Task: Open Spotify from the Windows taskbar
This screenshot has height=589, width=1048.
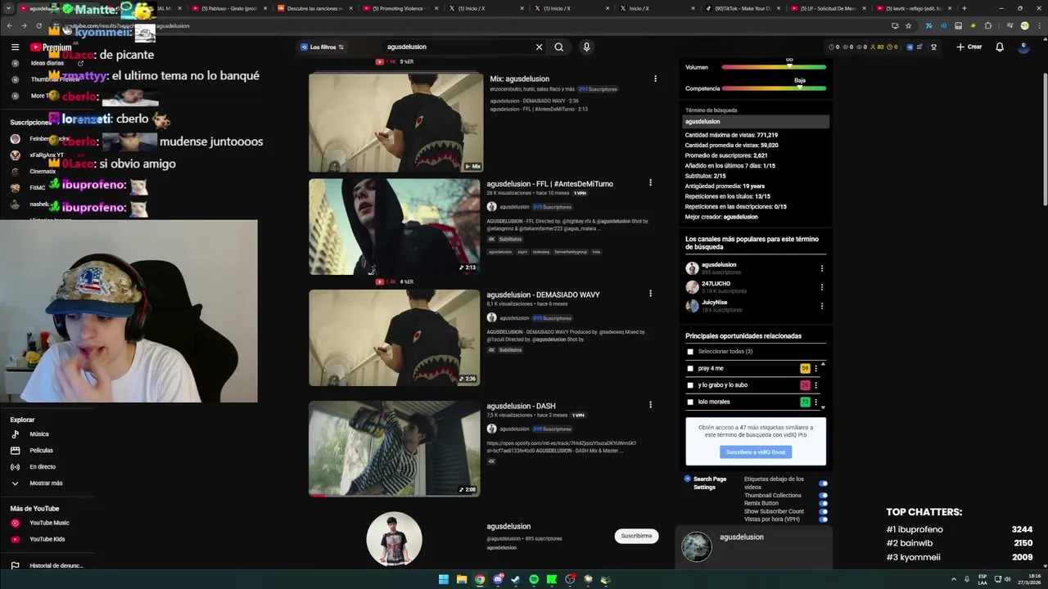Action: [x=534, y=579]
